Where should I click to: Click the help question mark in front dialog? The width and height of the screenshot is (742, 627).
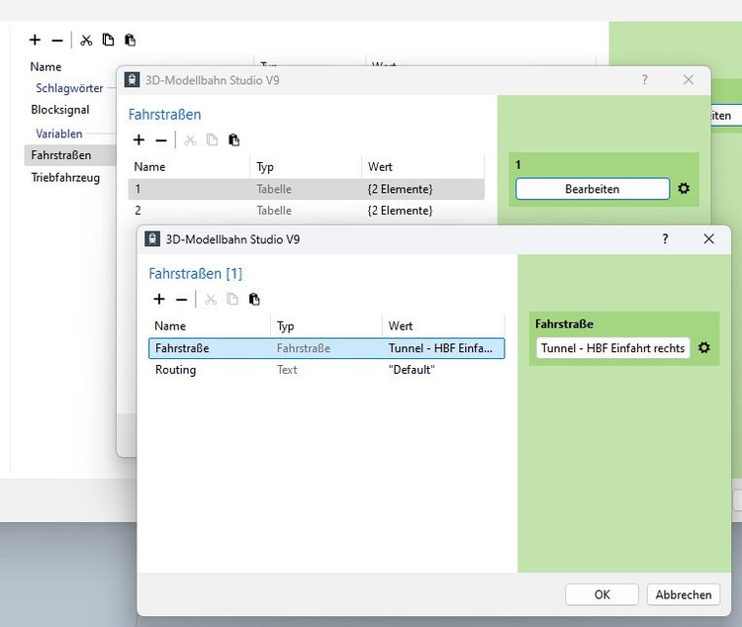point(665,239)
